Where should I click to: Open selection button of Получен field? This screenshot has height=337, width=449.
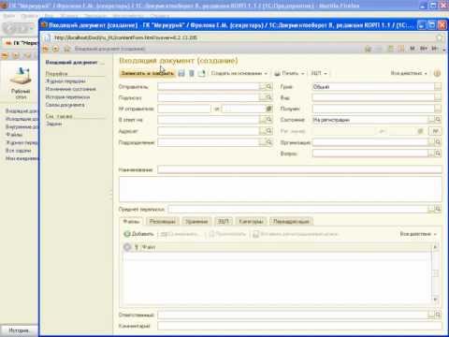point(438,109)
